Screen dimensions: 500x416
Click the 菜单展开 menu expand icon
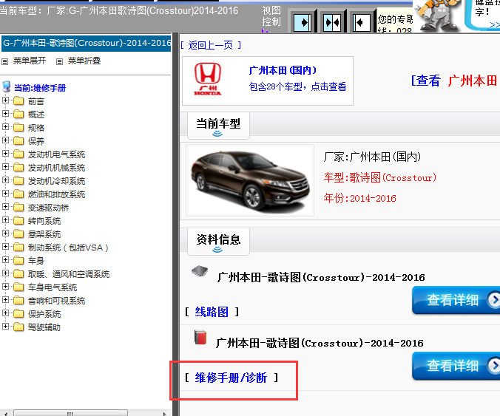pyautogui.click(x=4, y=61)
